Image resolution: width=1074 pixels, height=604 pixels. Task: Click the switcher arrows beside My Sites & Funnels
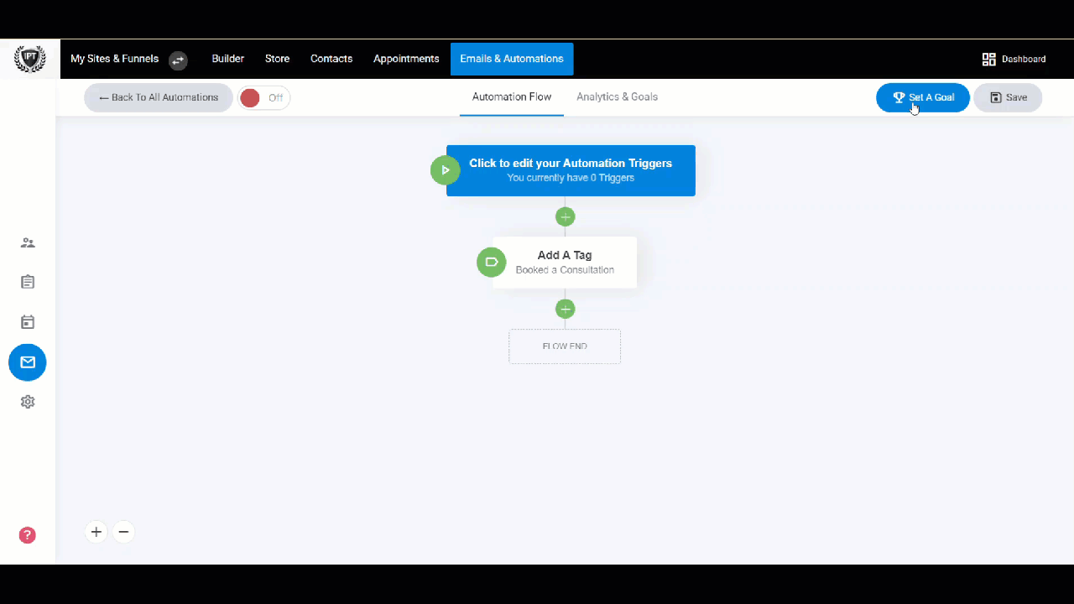pos(177,60)
